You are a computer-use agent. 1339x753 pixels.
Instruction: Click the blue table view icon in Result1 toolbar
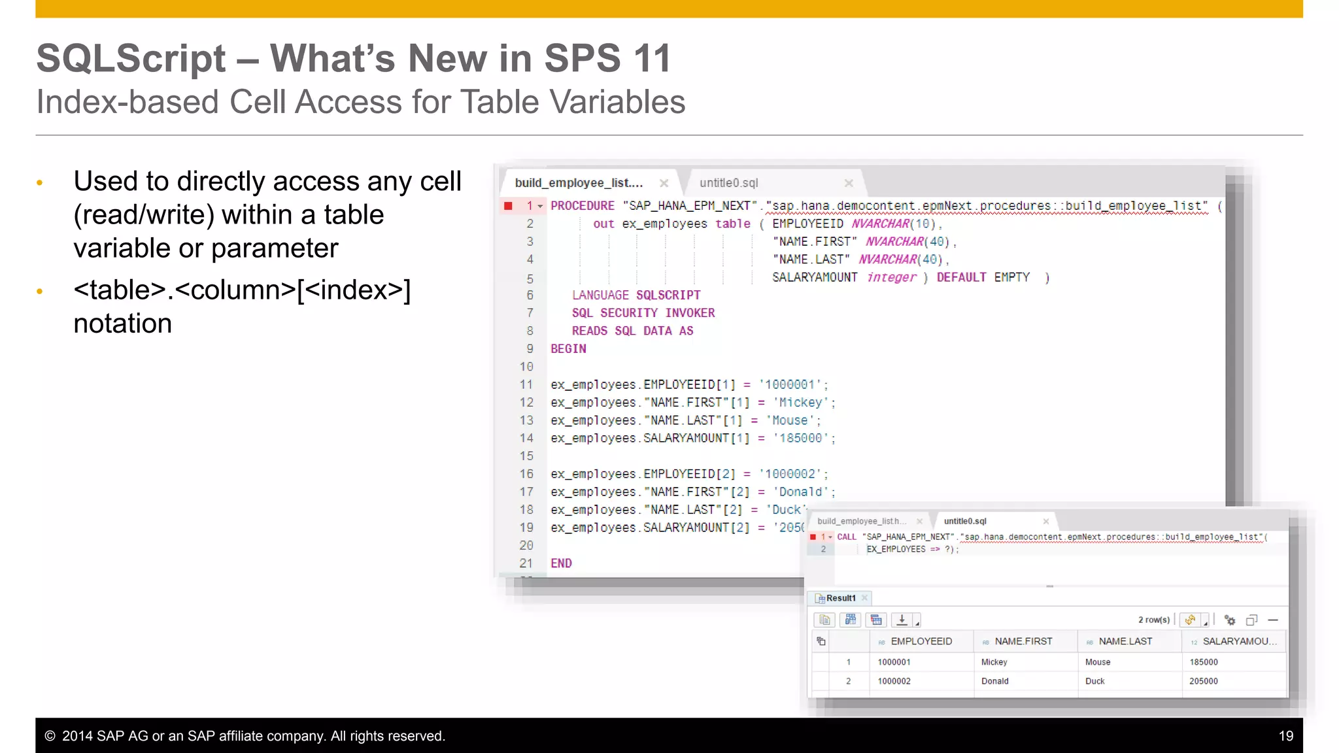(x=851, y=620)
